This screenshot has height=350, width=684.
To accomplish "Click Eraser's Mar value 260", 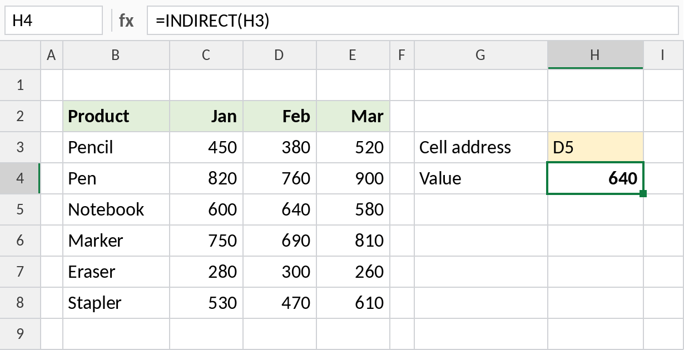I will pyautogui.click(x=353, y=272).
